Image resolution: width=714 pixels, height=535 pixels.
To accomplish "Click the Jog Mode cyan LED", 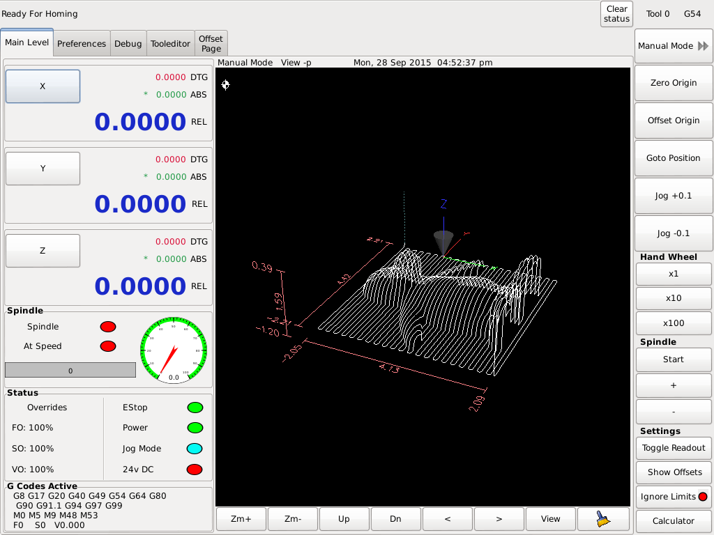I will coord(195,449).
